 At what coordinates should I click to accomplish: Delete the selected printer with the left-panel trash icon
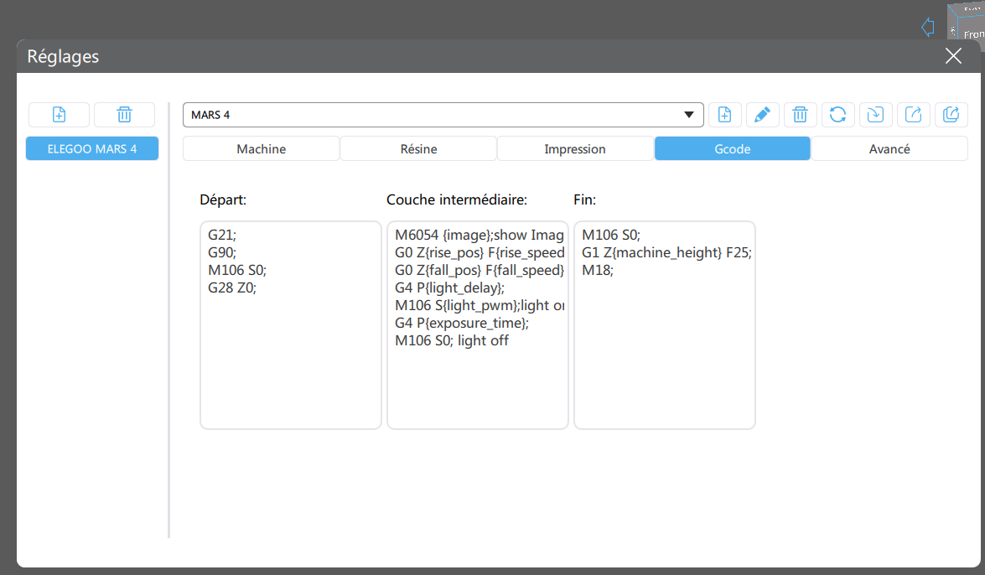[x=124, y=114]
